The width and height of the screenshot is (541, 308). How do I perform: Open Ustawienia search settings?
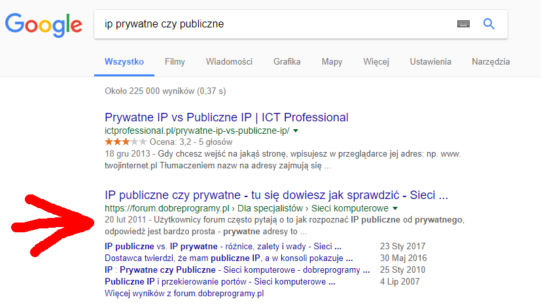(x=430, y=61)
